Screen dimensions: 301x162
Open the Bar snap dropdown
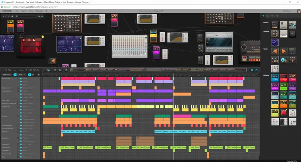(22, 75)
